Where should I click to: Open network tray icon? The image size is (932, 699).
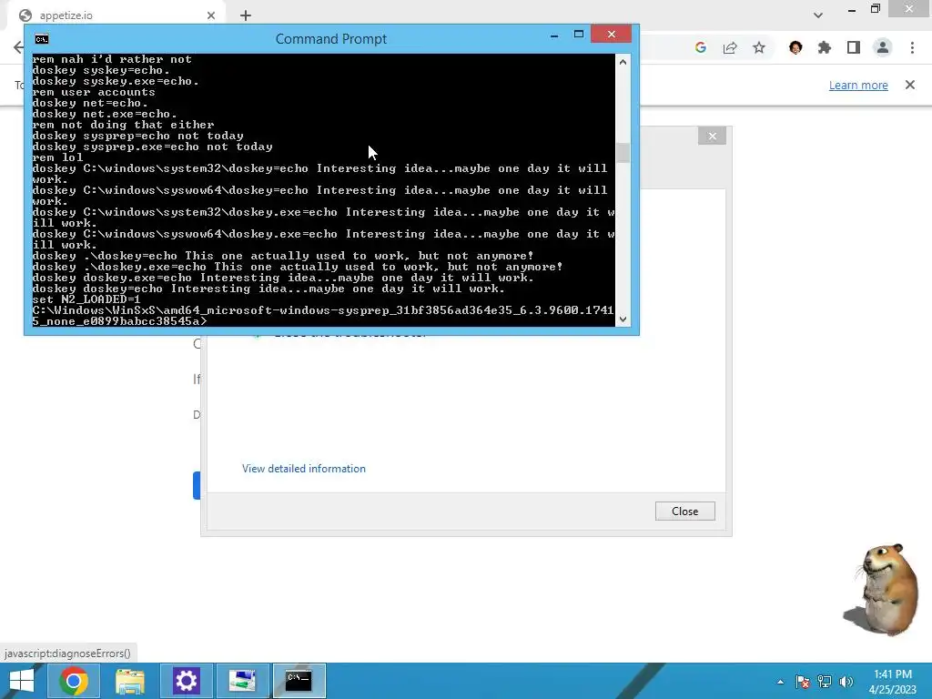[825, 682]
